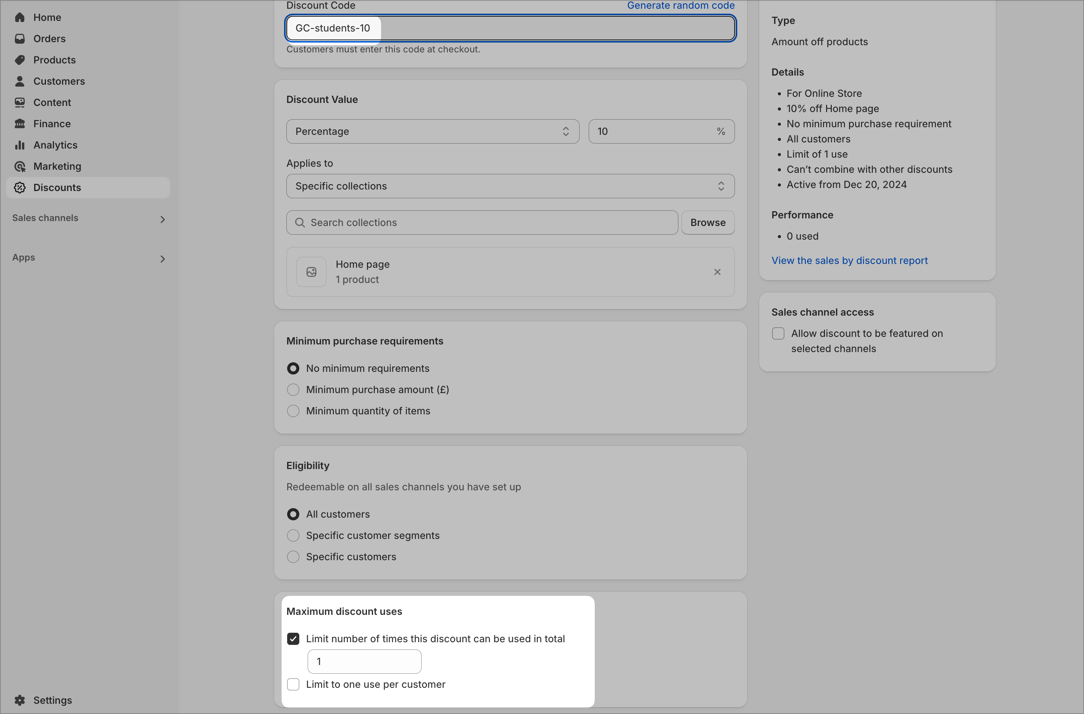Open the Content sidebar icon
The image size is (1084, 714).
20,102
